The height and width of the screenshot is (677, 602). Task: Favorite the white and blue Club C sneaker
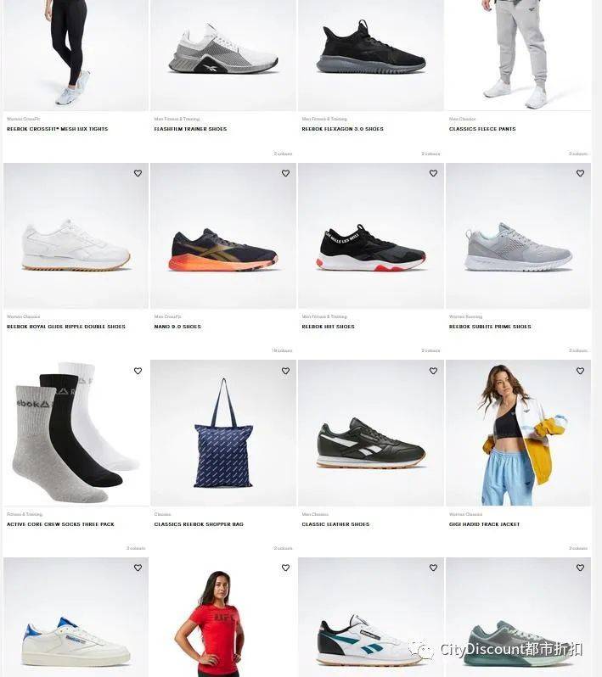(x=138, y=568)
